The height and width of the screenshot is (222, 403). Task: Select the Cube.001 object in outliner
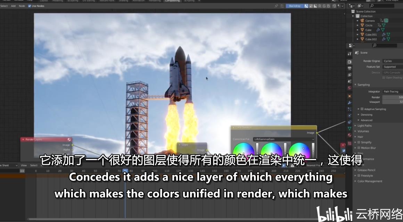pyautogui.click(x=371, y=34)
